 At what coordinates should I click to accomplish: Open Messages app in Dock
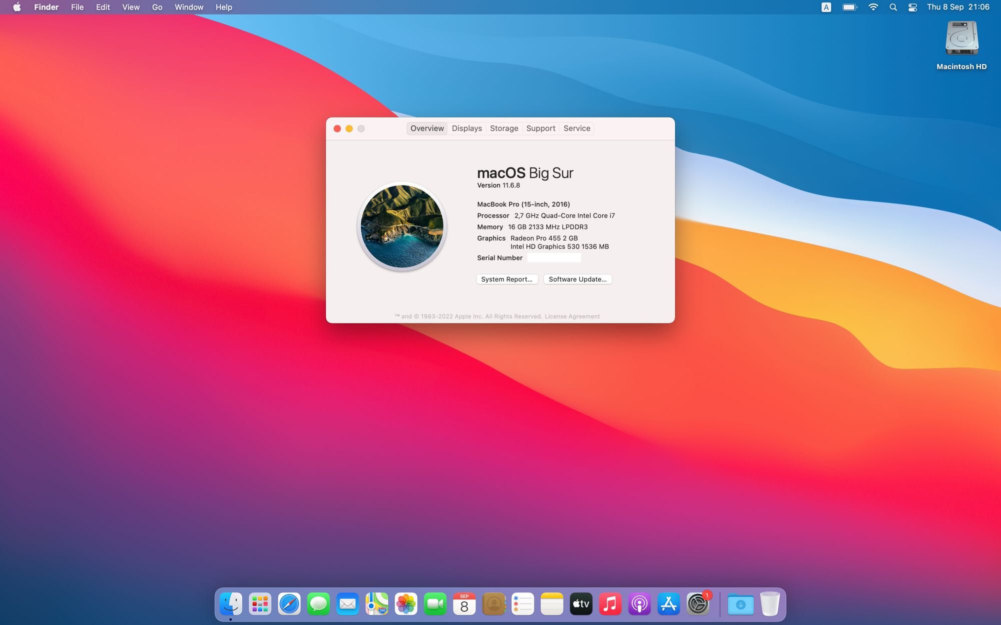pyautogui.click(x=318, y=604)
